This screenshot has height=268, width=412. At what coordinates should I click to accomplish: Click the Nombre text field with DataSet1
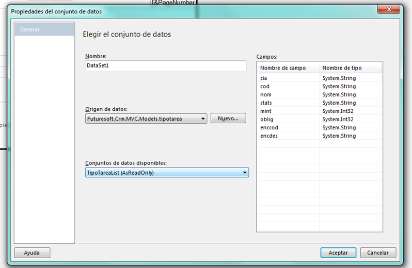pyautogui.click(x=165, y=66)
